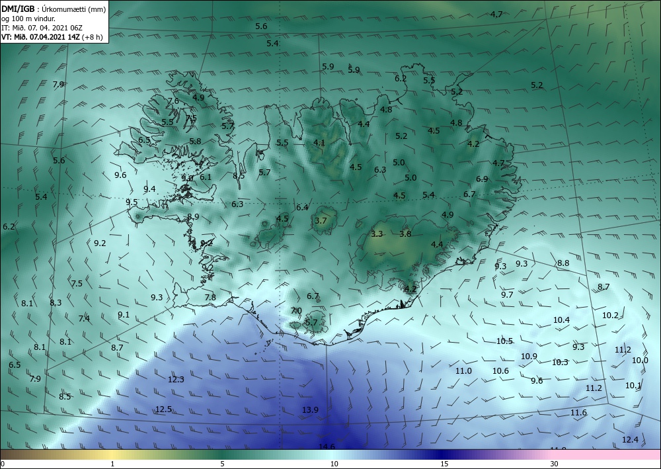The image size is (661, 469).
Task: Click the 9.5 value near Snæfellsnes tip
Action: point(132,202)
